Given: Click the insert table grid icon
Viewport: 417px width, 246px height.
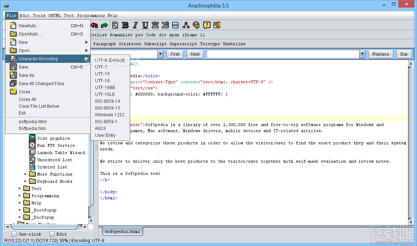Looking at the screenshot, I should point(175,25).
